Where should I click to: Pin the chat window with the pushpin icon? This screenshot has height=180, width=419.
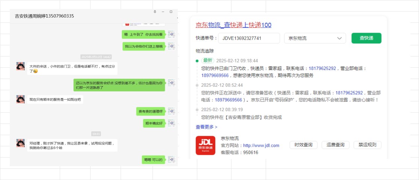coord(155,12)
